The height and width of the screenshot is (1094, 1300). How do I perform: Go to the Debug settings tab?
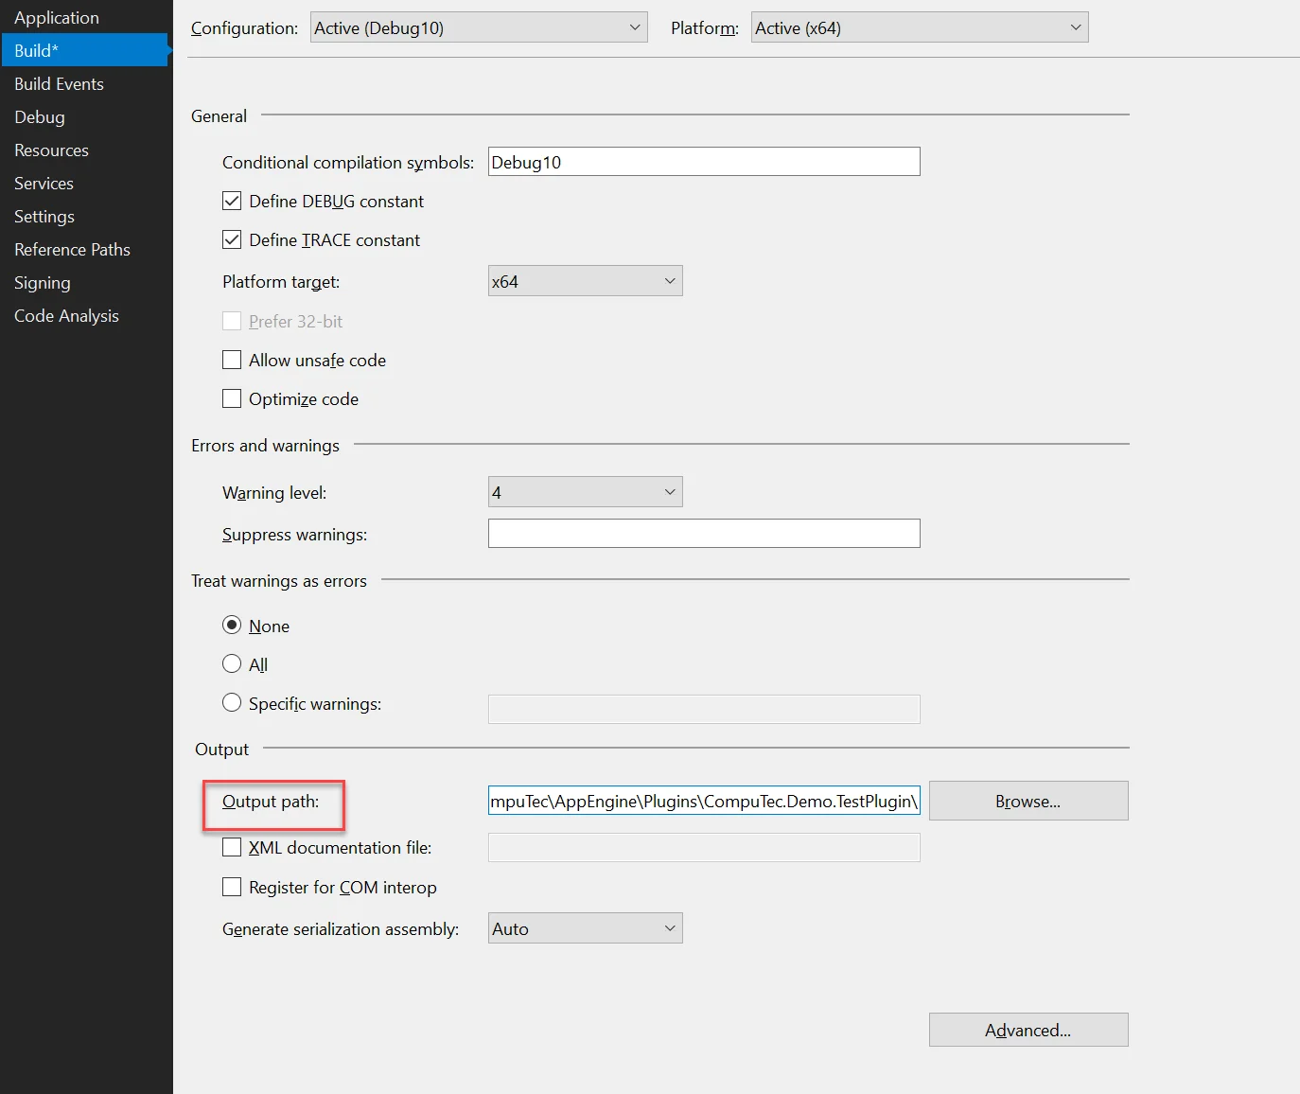[x=40, y=117]
